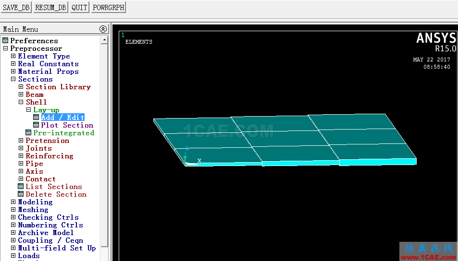Viewport: 458px width, 261px height.
Task: Select the Delete Section item
Action: (56, 194)
